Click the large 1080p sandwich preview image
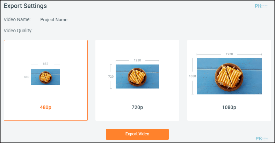The width and height of the screenshot is (275, 143). [230, 76]
